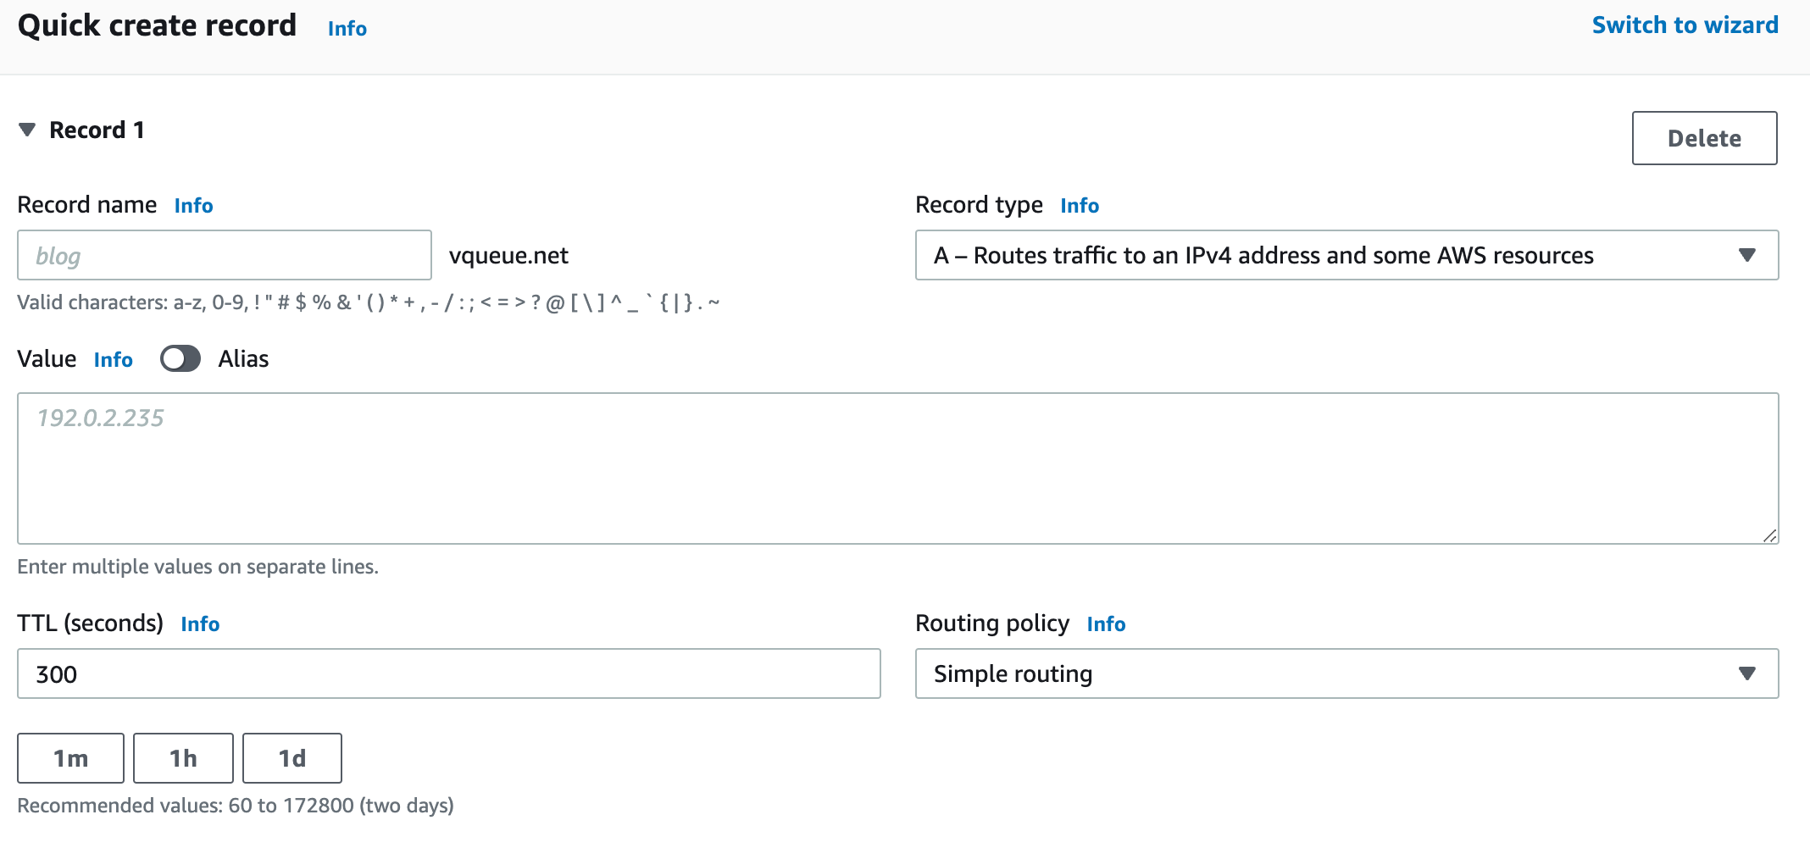Open Info link beside Record name
Image resolution: width=1810 pixels, height=859 pixels.
point(193,206)
